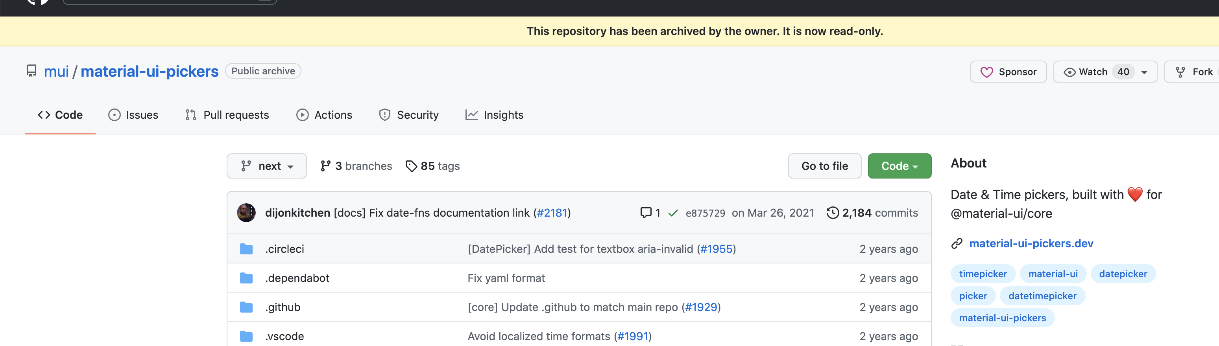Image resolution: width=1219 pixels, height=346 pixels.
Task: Click dijonkitchen's avatar image
Action: [246, 213]
